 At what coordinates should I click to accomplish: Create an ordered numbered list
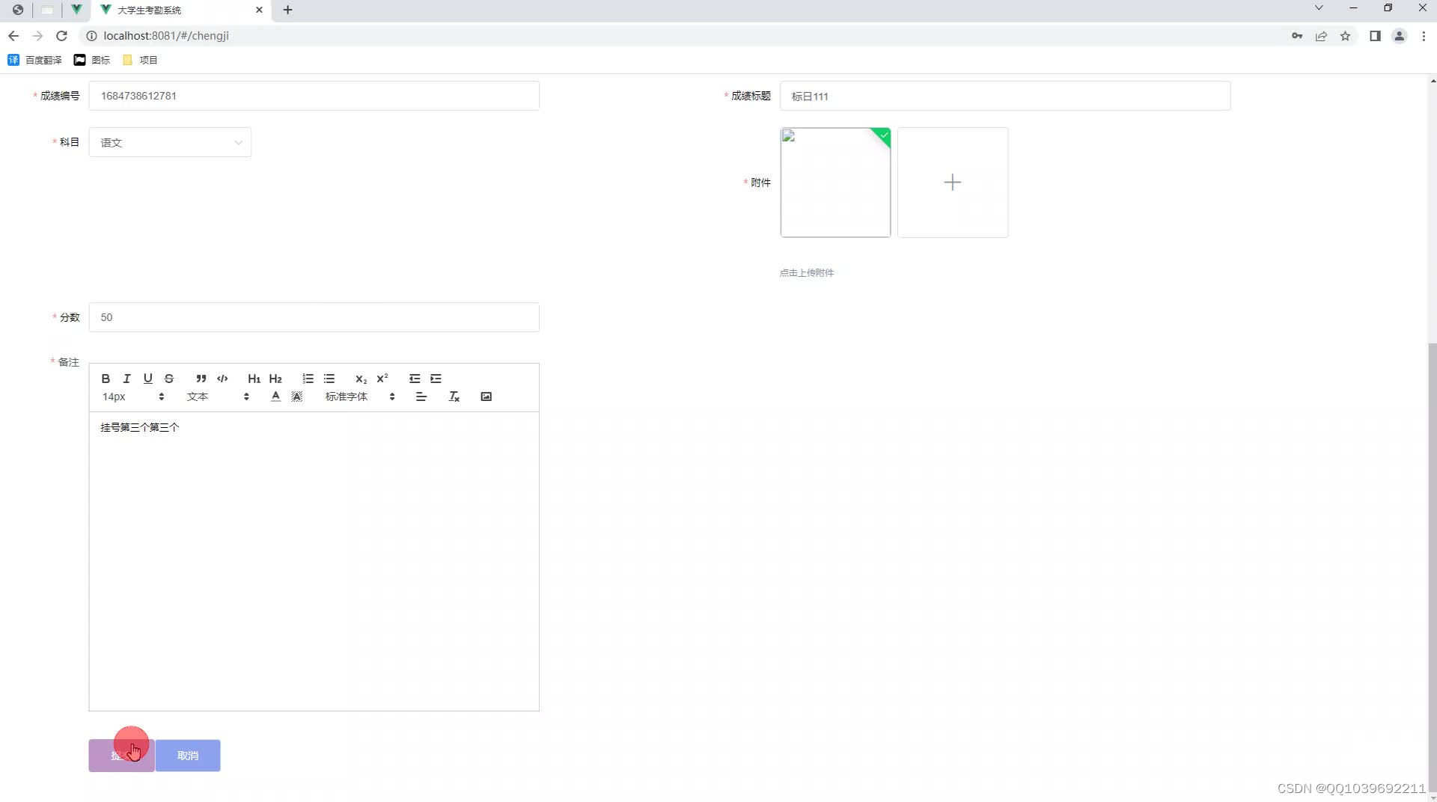pyautogui.click(x=308, y=379)
